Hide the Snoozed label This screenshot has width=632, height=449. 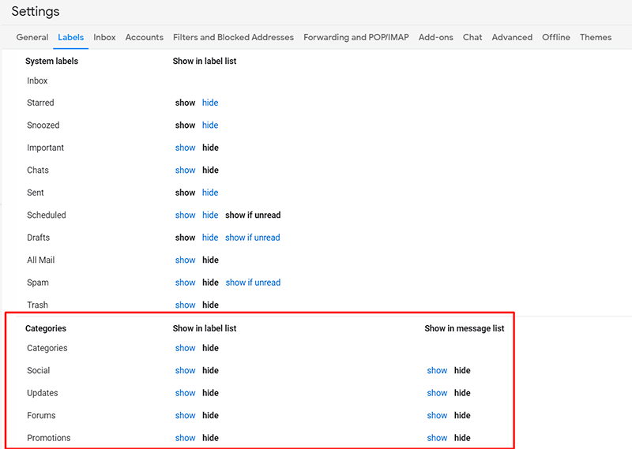210,125
